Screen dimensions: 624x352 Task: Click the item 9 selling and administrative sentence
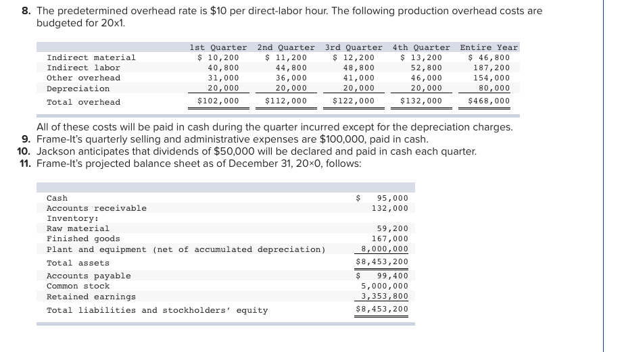(x=233, y=139)
